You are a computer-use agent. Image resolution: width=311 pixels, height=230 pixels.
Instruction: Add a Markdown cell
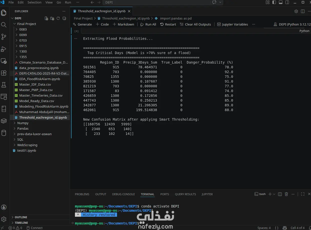pyautogui.click(x=123, y=24)
